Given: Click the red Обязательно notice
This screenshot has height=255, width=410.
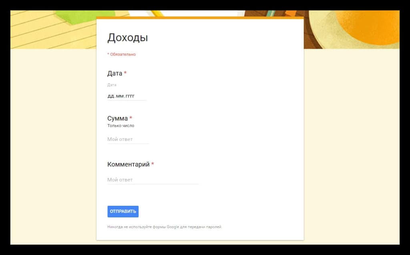Looking at the screenshot, I should tap(122, 54).
